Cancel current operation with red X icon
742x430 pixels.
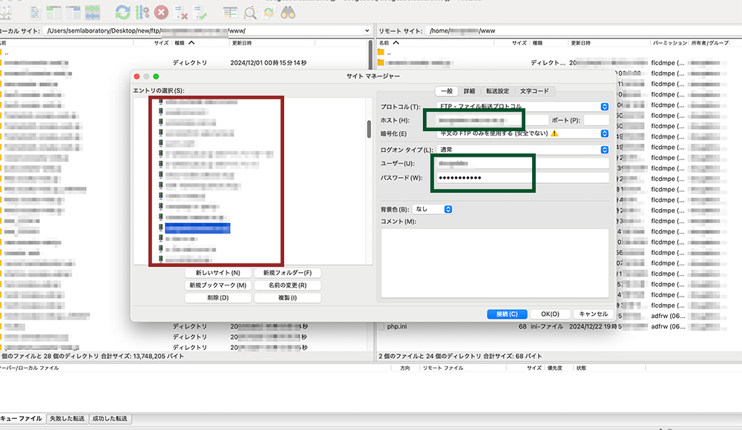[161, 13]
